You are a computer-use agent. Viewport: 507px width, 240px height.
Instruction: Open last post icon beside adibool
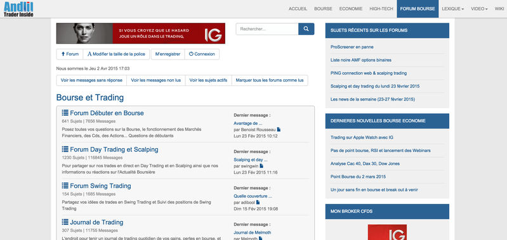click(258, 202)
